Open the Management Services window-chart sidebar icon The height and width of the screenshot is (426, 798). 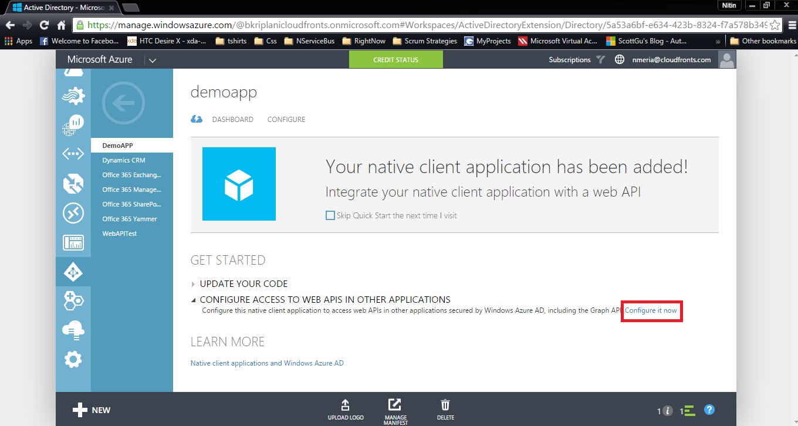(x=73, y=242)
